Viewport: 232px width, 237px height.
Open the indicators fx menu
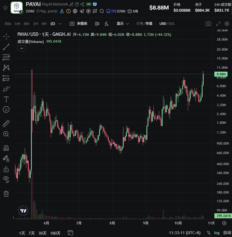107,24
